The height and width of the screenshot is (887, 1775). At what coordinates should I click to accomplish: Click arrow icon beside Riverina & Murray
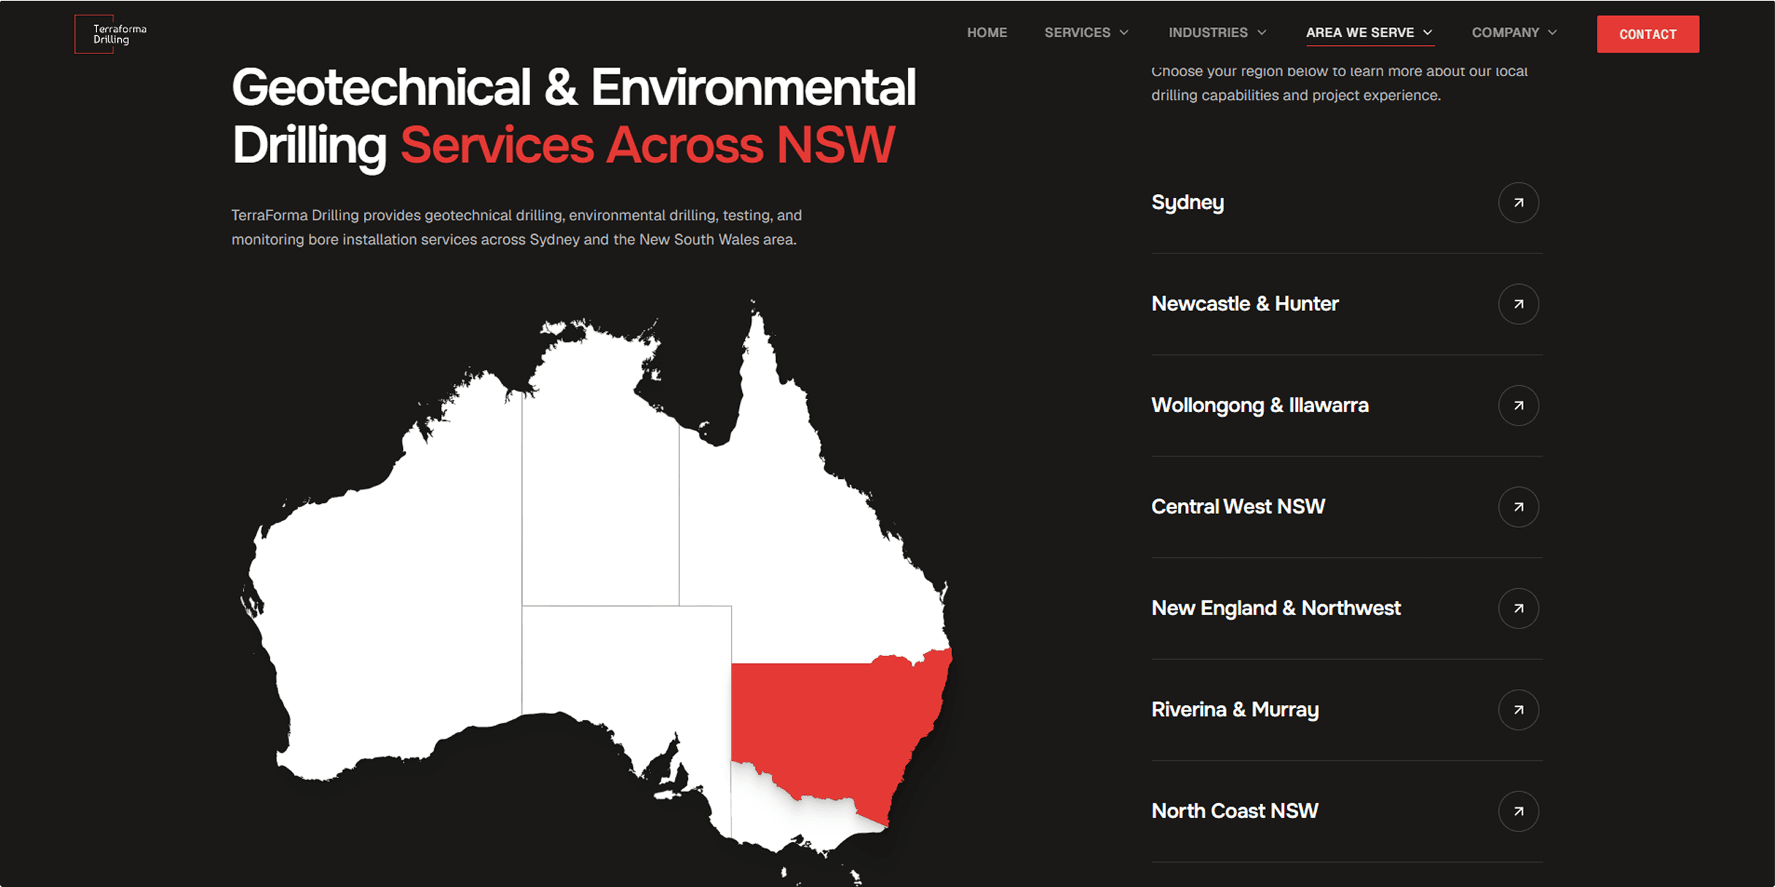click(1518, 710)
